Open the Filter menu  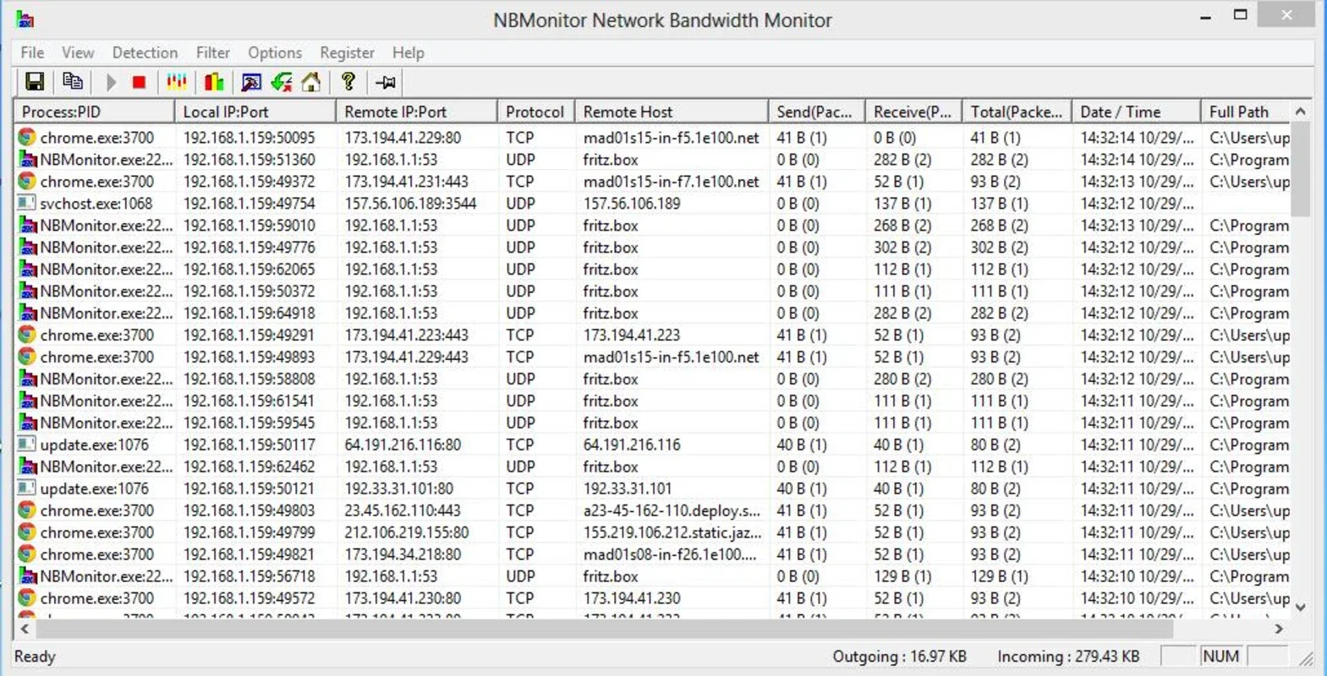point(213,52)
